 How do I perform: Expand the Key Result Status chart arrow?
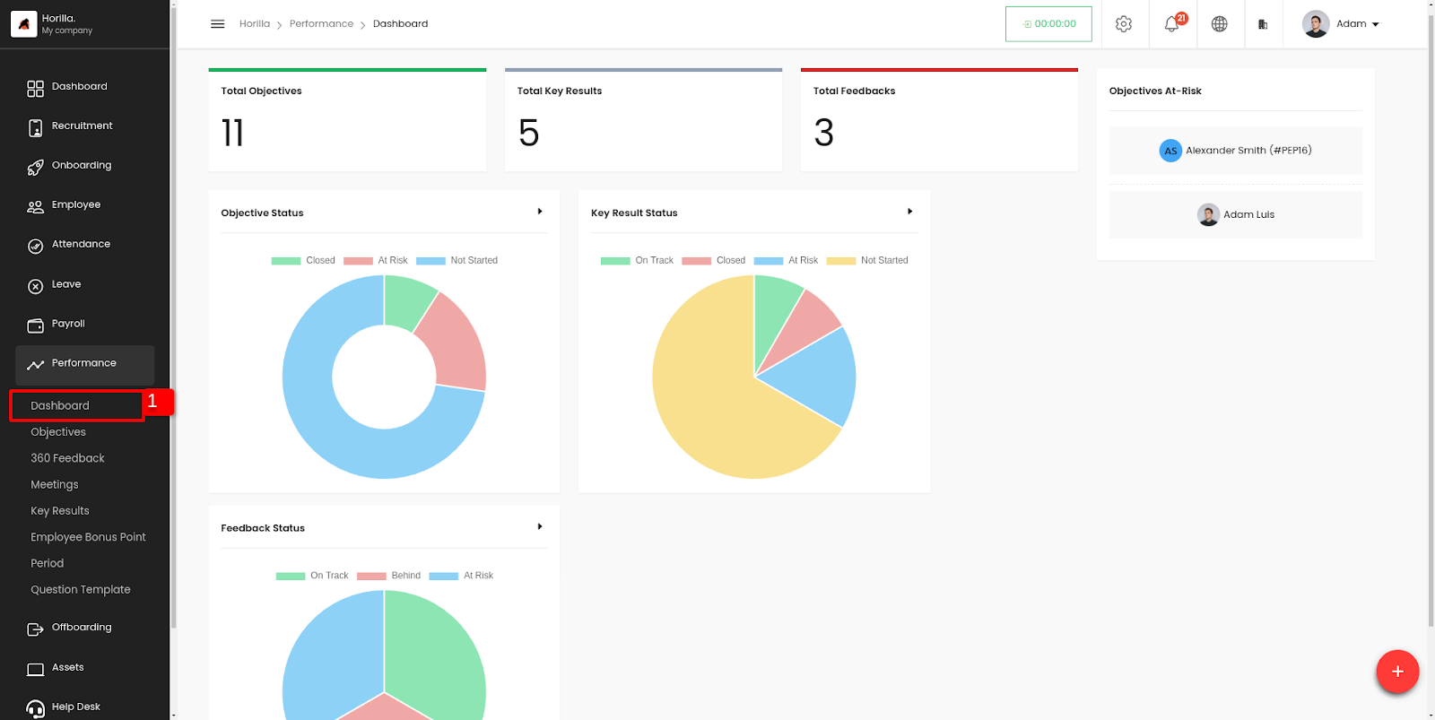[x=910, y=212]
